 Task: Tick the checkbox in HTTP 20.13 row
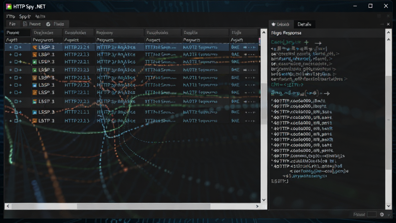click(16, 77)
